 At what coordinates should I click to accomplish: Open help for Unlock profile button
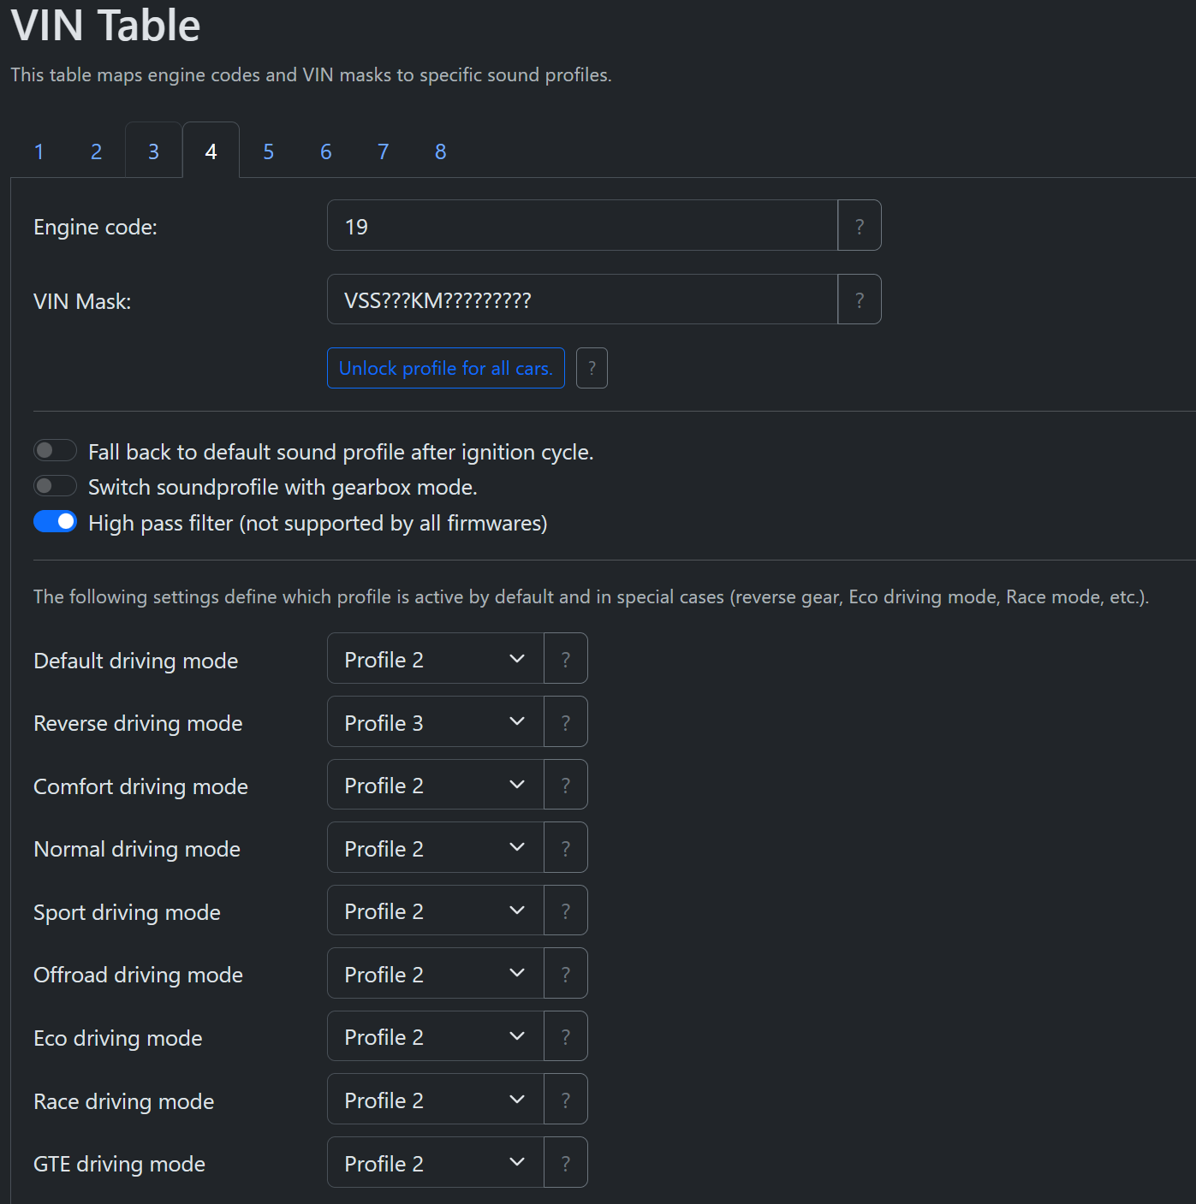point(592,368)
